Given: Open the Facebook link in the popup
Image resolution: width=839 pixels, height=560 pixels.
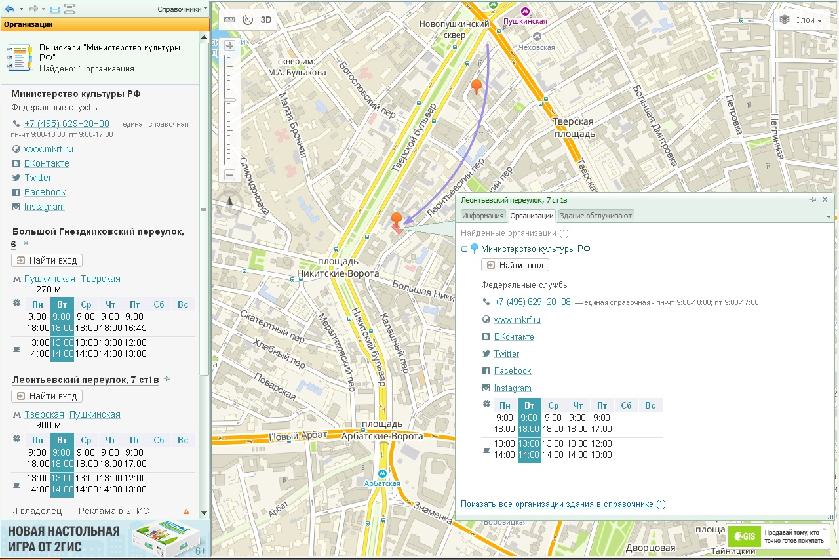Looking at the screenshot, I should [513, 370].
